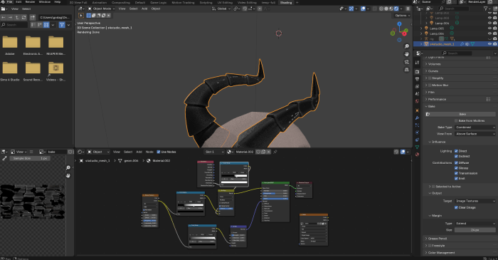Click the image editor pan hand
Image resolution: width=498 pixels, height=260 pixels.
(x=68, y=175)
